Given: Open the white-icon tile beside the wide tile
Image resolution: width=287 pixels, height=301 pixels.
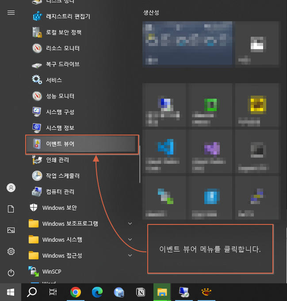Looking at the screenshot, I should pyautogui.click(x=257, y=44).
